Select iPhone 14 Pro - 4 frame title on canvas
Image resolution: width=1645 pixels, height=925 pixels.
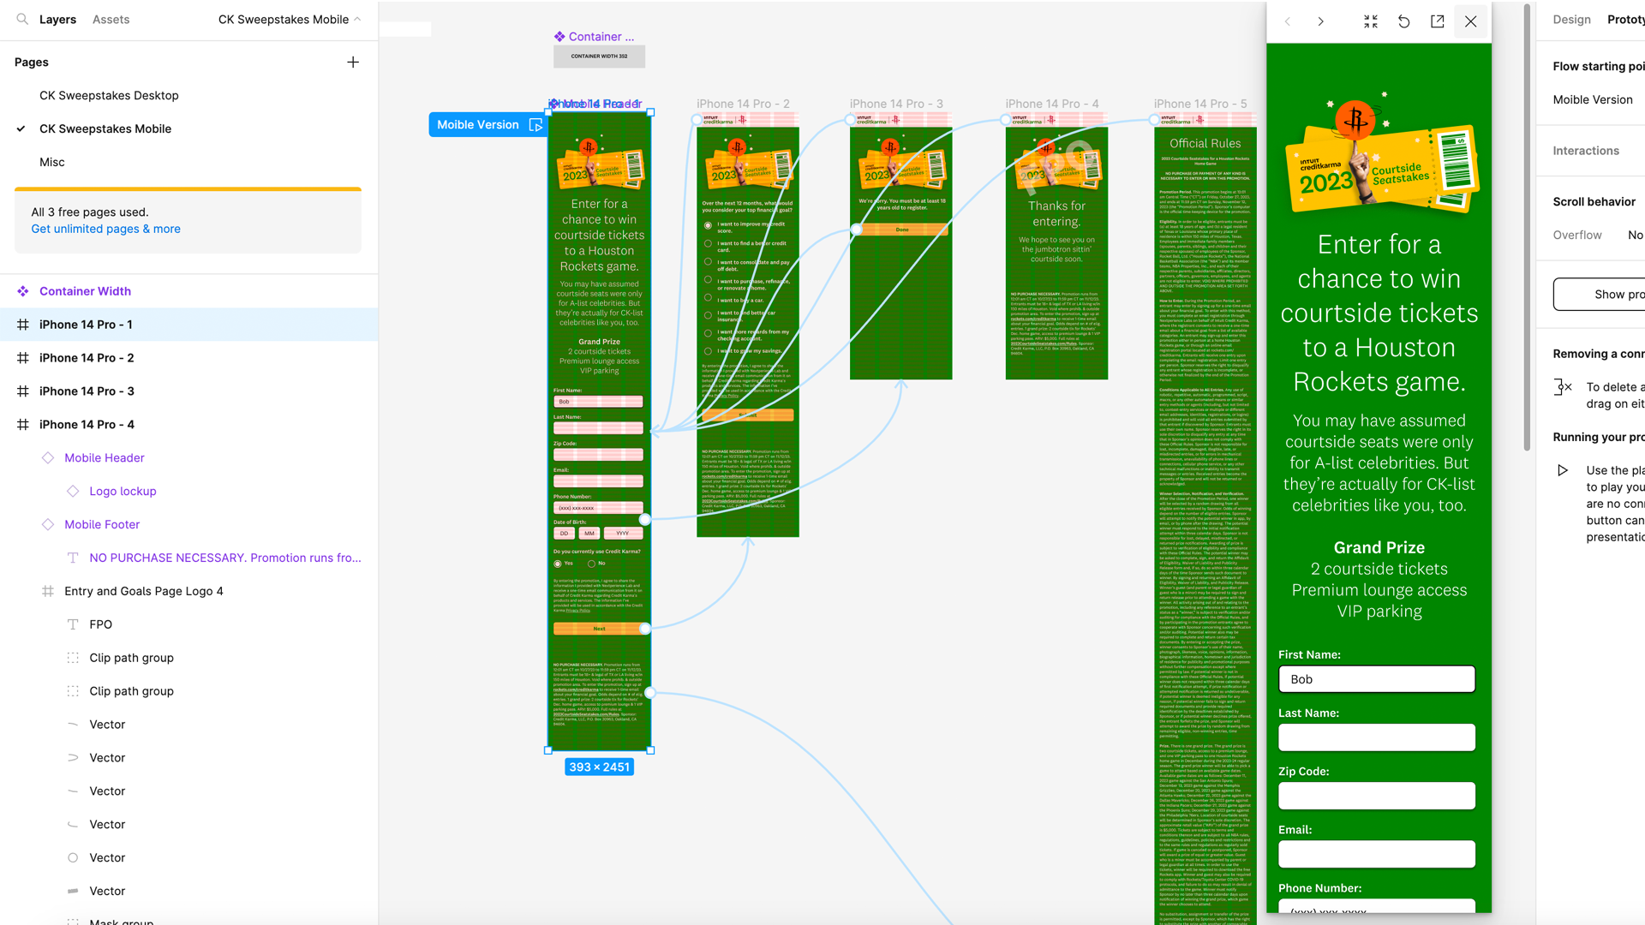pos(1052,104)
